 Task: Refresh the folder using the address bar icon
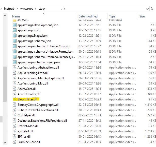coord(154,9)
